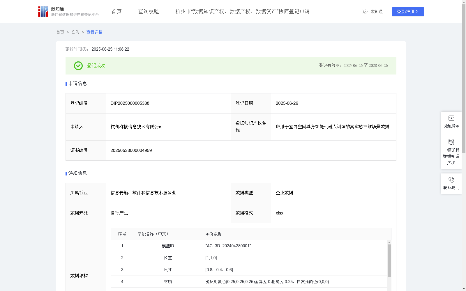Go to 首页 in top navigation
466x291 pixels.
tap(116, 12)
